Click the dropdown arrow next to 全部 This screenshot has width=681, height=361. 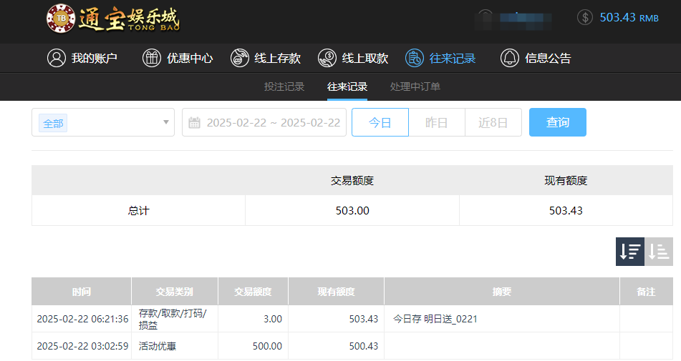[166, 122]
